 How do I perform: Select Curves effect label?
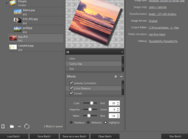(x=78, y=93)
